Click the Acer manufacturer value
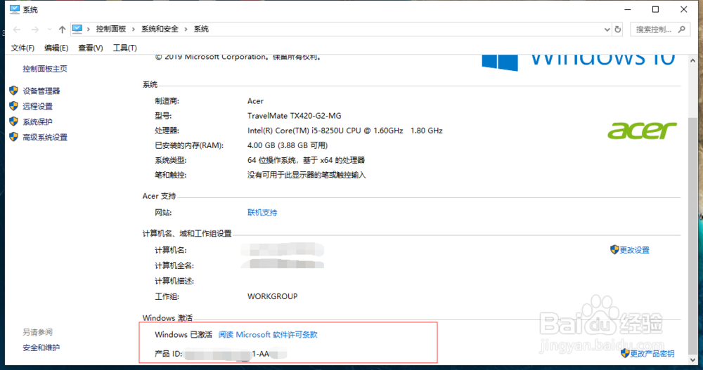 [255, 101]
